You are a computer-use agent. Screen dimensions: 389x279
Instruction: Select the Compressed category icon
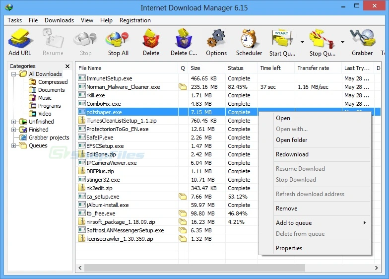point(33,82)
